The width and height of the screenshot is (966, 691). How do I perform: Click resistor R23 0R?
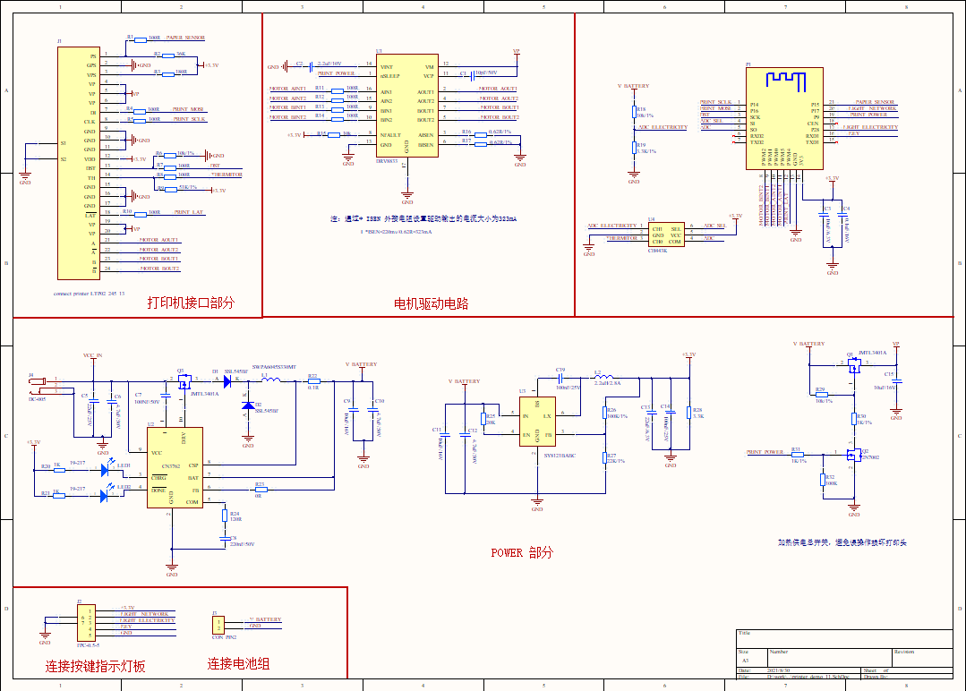point(261,490)
